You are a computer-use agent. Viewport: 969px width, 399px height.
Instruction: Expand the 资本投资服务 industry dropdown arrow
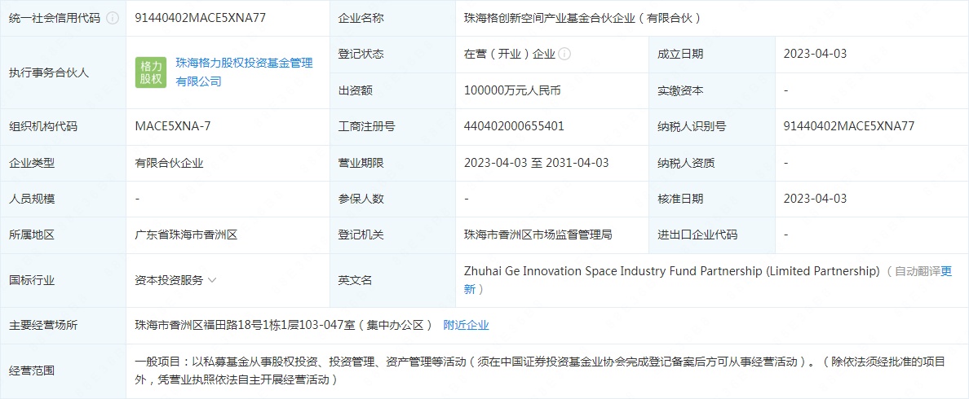coord(212,280)
